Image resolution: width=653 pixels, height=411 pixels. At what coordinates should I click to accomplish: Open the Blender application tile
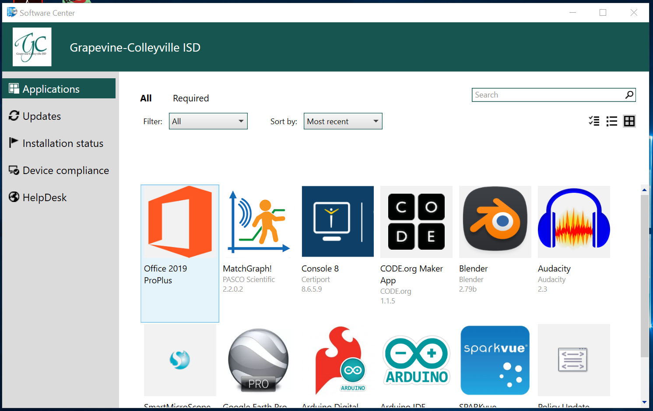495,222
